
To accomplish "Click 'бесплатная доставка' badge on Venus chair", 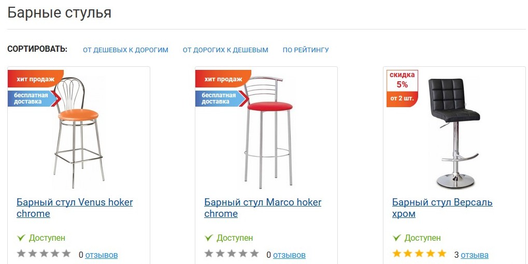I will coord(31,98).
